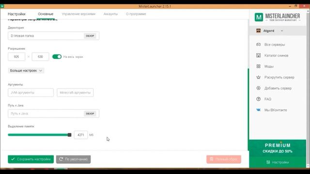Open the FAQ link
This screenshot has height=174, width=310.
click(x=268, y=99)
